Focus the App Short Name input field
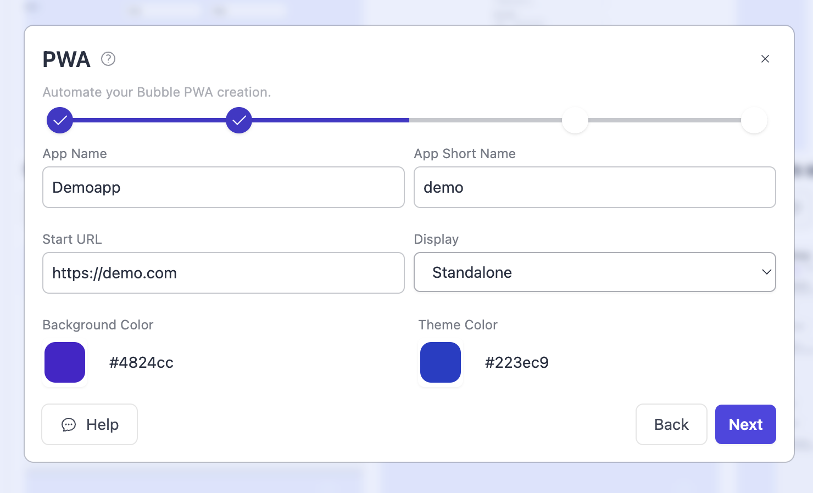Screen dimensions: 813x493 point(594,187)
